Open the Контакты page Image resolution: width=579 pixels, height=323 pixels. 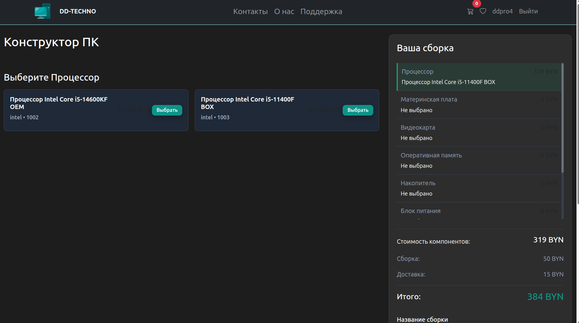(x=250, y=12)
